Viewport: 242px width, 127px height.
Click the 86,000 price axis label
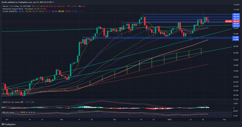236,46
